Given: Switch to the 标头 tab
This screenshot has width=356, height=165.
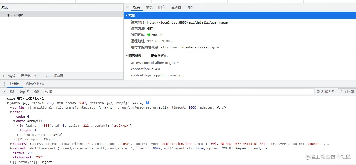Looking at the screenshot, I should [137, 7].
